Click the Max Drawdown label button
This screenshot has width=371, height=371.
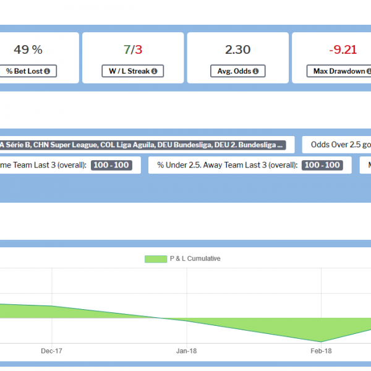click(339, 71)
